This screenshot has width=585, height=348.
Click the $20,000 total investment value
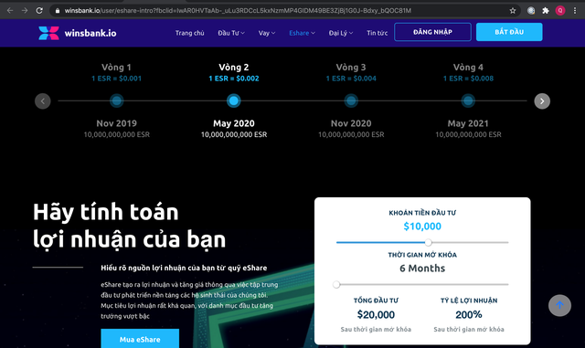[376, 315]
